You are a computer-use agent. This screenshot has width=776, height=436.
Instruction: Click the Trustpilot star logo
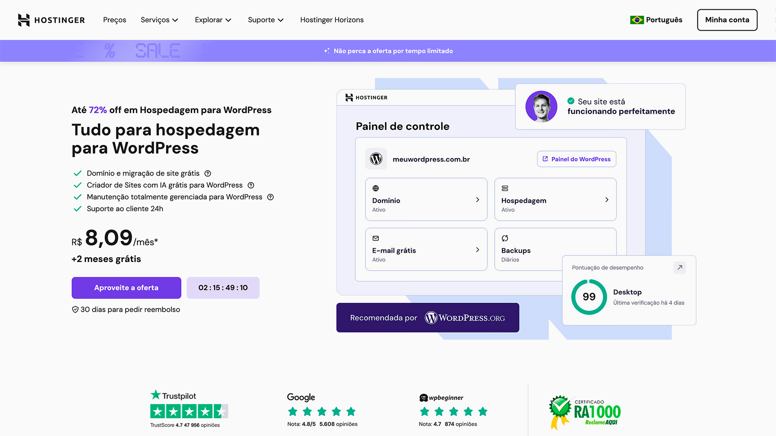pos(173,395)
